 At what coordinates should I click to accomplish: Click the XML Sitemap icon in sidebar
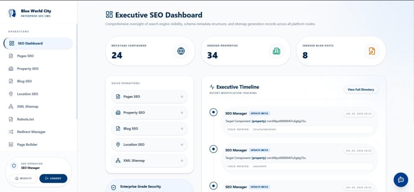coord(11,106)
